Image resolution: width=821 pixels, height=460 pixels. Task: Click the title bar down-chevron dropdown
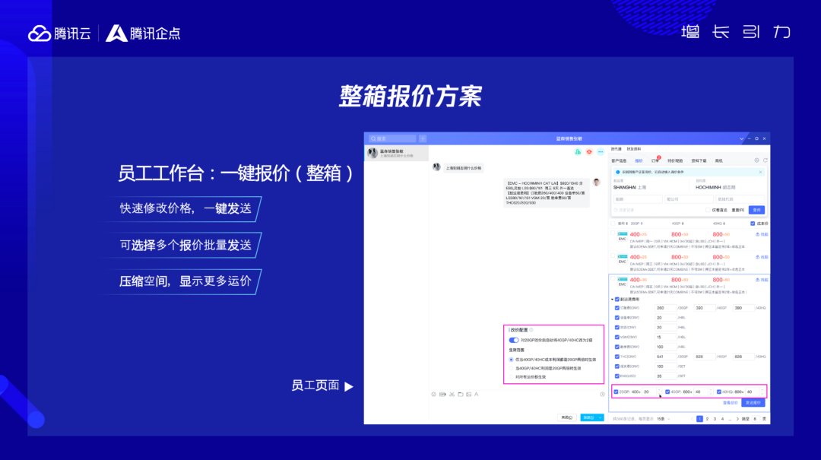coord(741,139)
